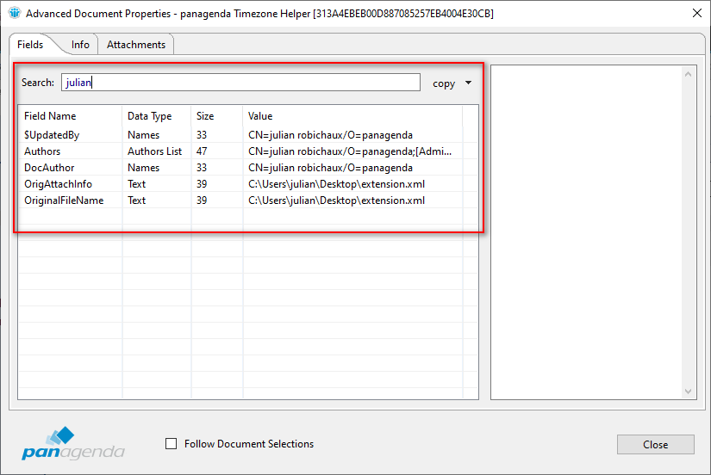
Task: Click size value 47 in Authors row
Action: pos(202,151)
